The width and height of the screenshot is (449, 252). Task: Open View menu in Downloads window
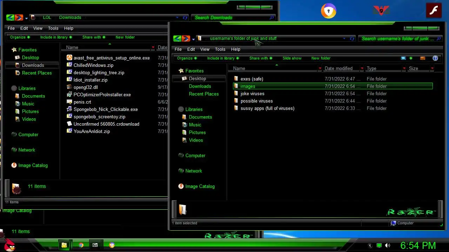[x=38, y=28]
